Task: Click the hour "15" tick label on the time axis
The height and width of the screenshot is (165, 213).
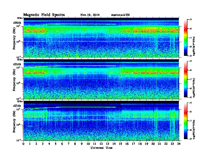Action: tap(120, 144)
